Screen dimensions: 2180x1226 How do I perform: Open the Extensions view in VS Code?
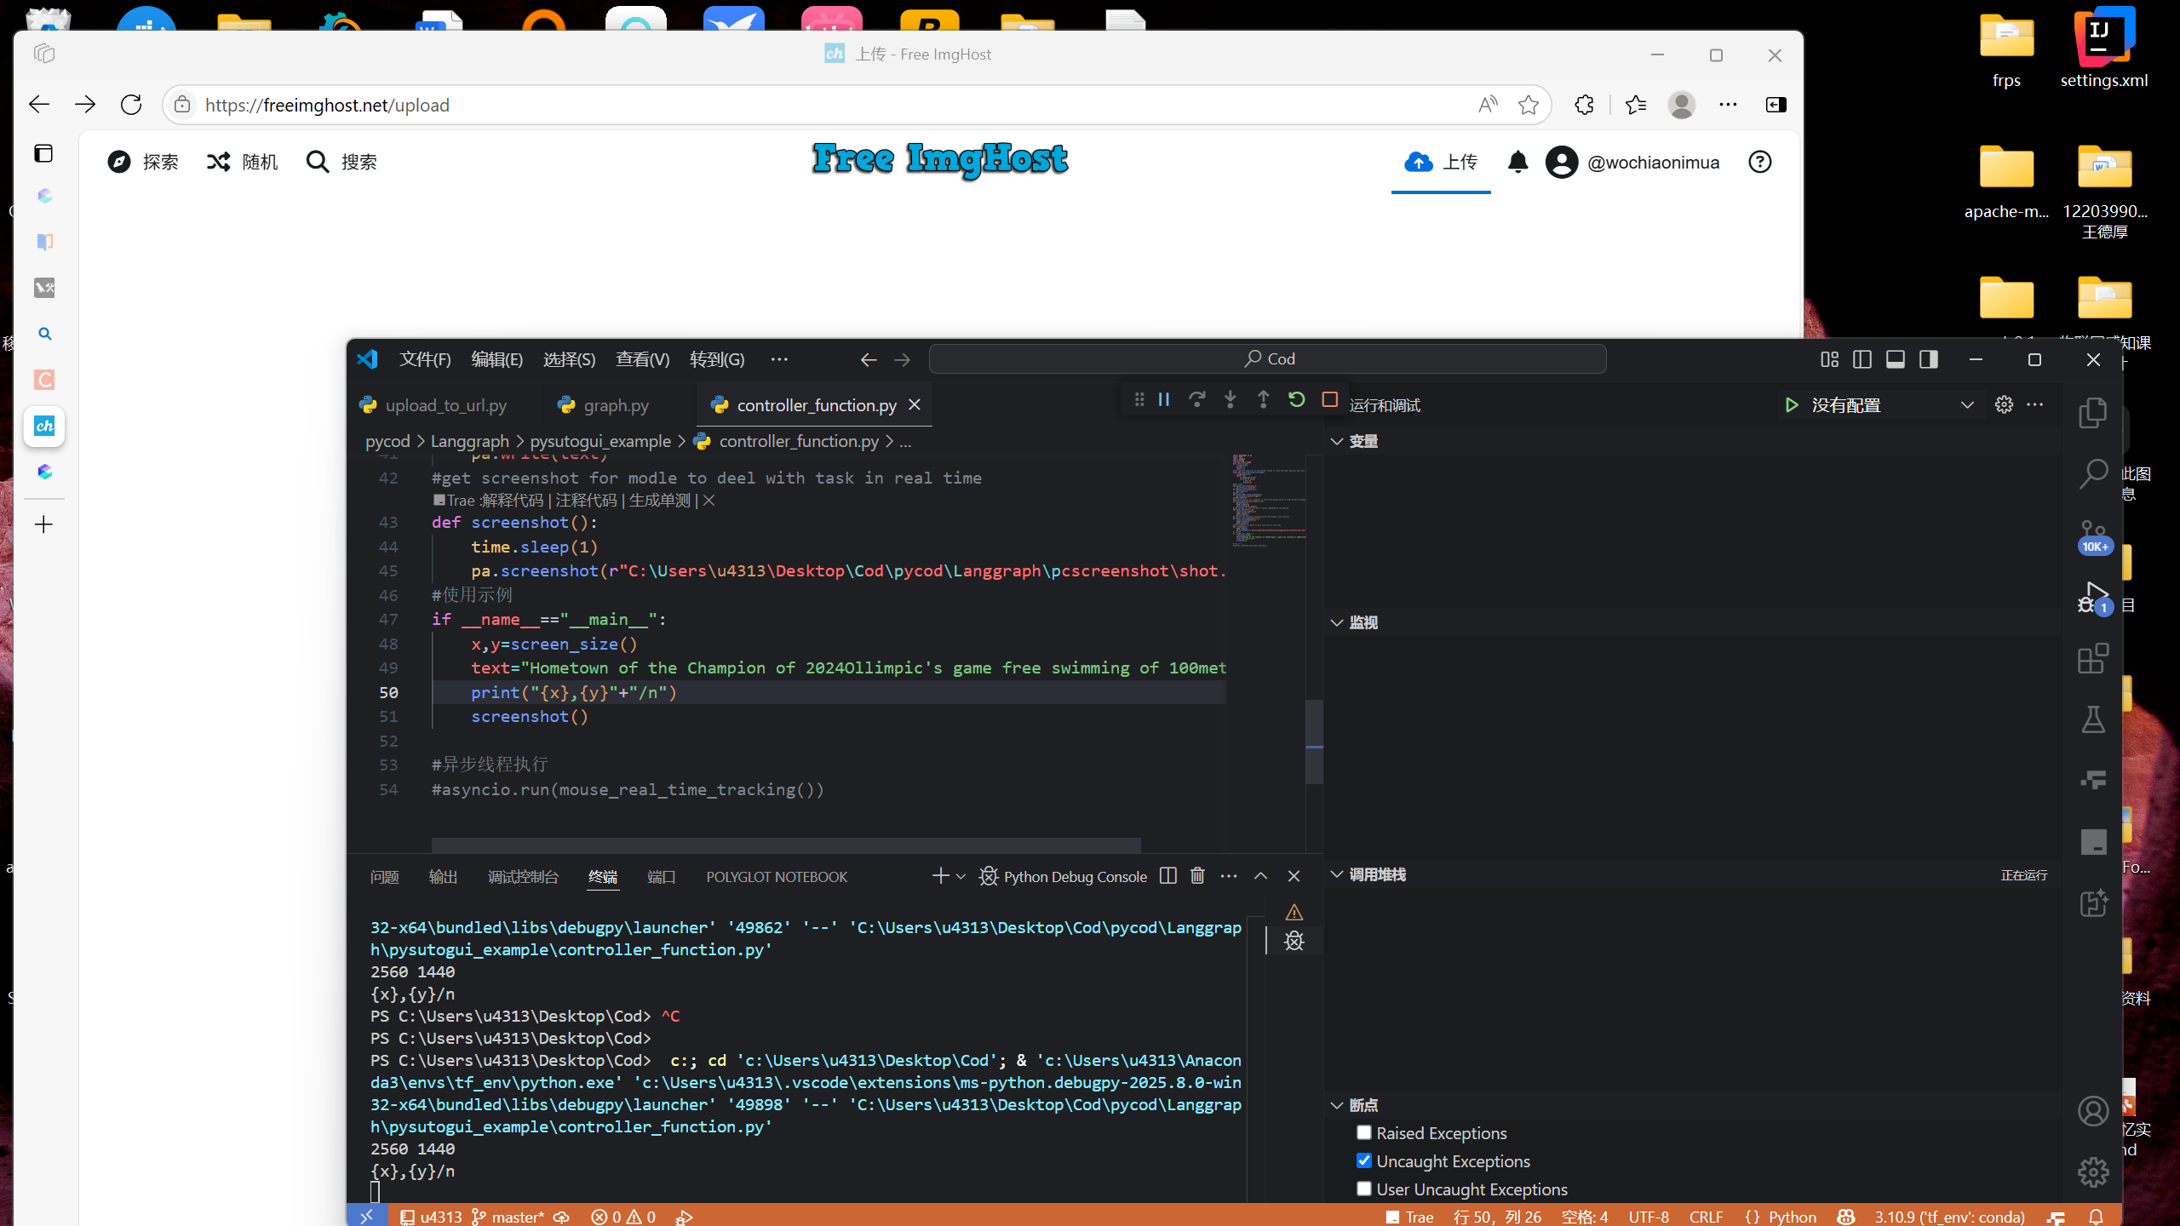coord(2093,658)
